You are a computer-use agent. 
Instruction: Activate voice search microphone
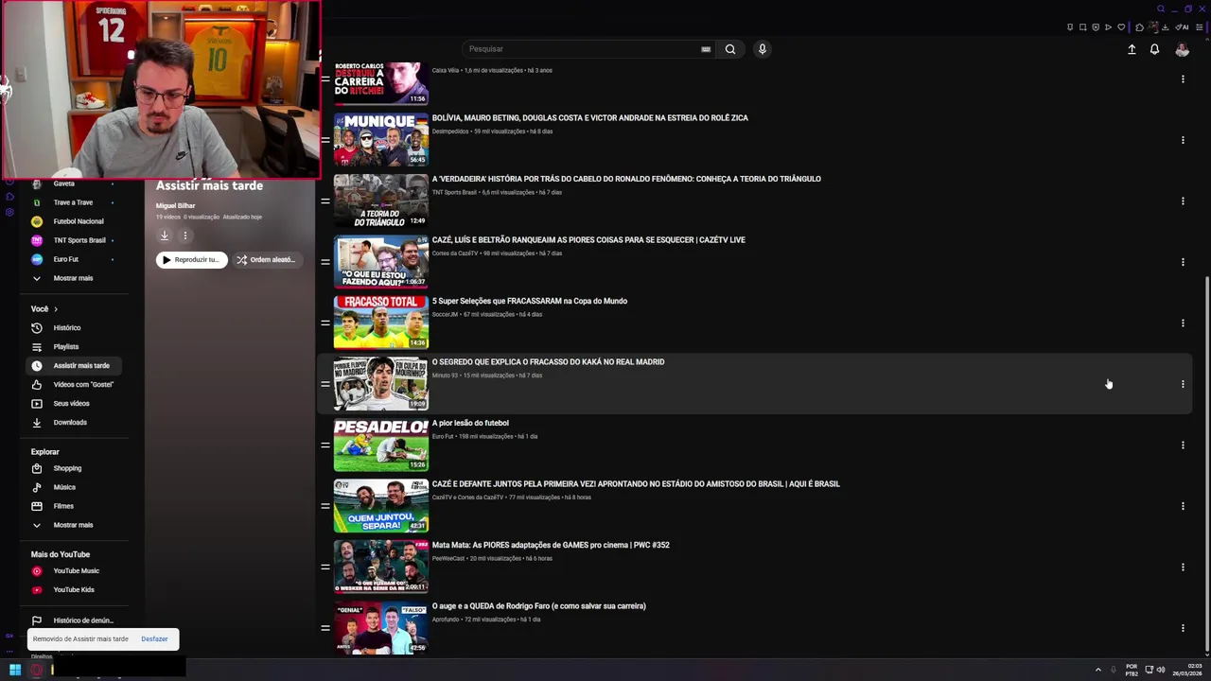tap(762, 49)
